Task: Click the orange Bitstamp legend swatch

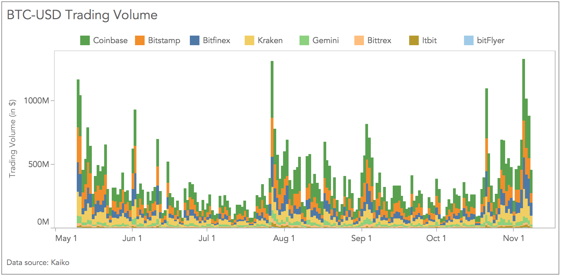Action: 140,40
